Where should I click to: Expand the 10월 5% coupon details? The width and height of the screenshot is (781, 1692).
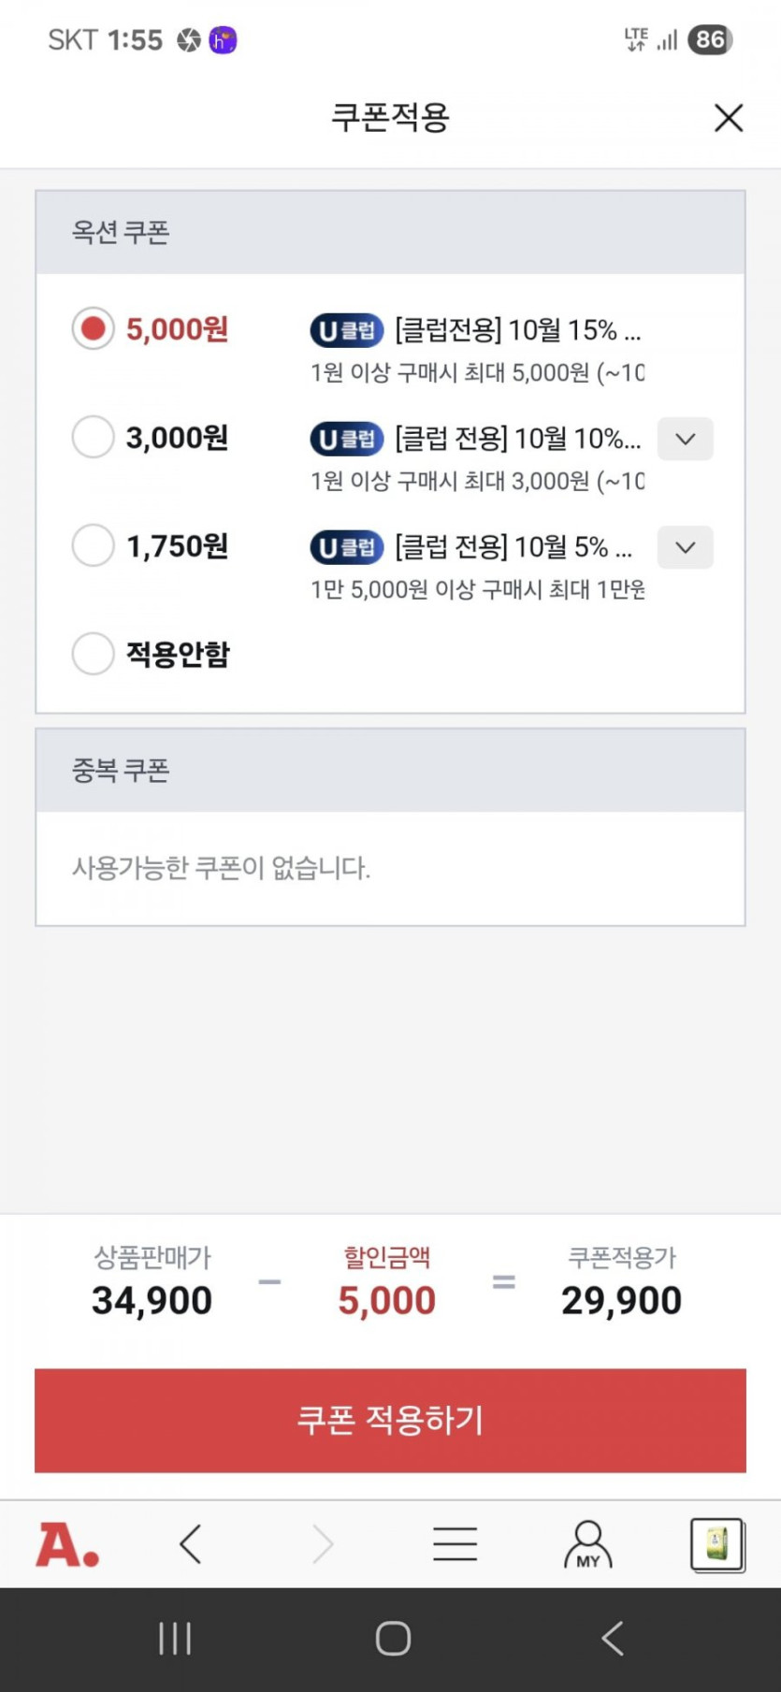click(685, 547)
